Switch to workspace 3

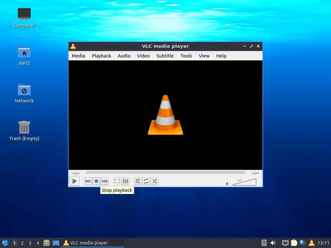(x=30, y=243)
